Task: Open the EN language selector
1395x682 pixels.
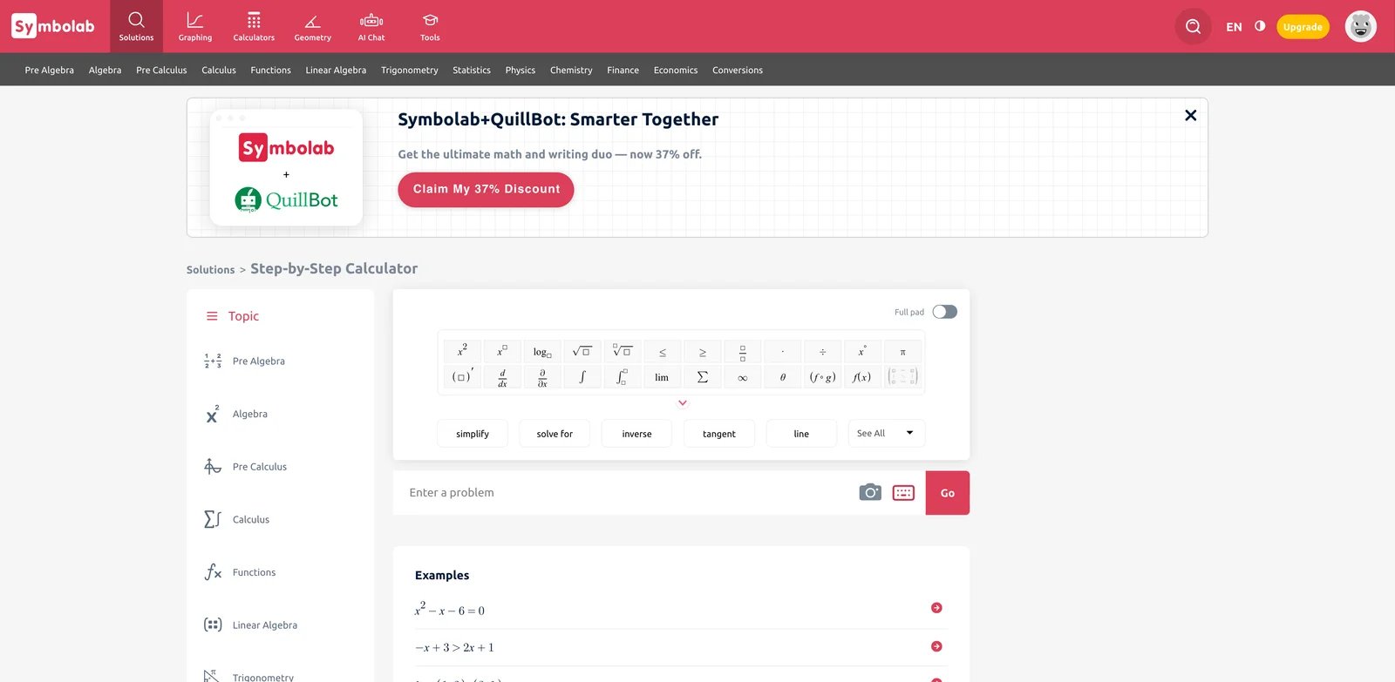Action: (1234, 27)
